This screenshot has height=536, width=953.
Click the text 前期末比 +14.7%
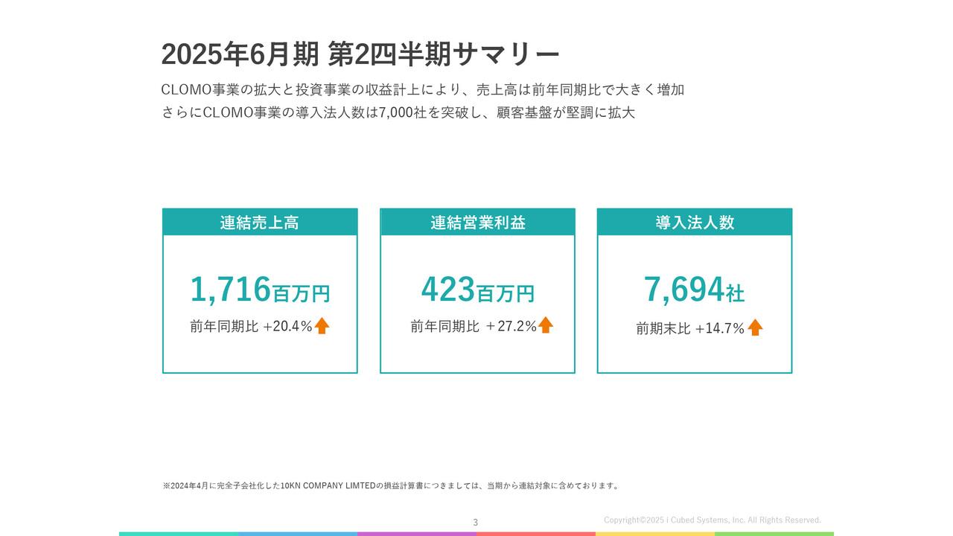coord(690,328)
